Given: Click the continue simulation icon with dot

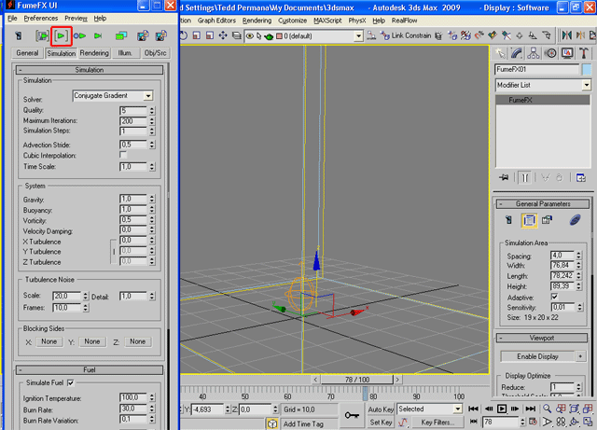Looking at the screenshot, I should pyautogui.click(x=79, y=35).
